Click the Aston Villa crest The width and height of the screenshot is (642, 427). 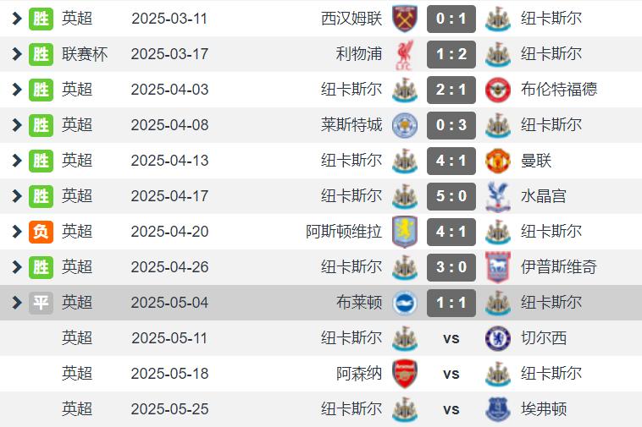(405, 232)
